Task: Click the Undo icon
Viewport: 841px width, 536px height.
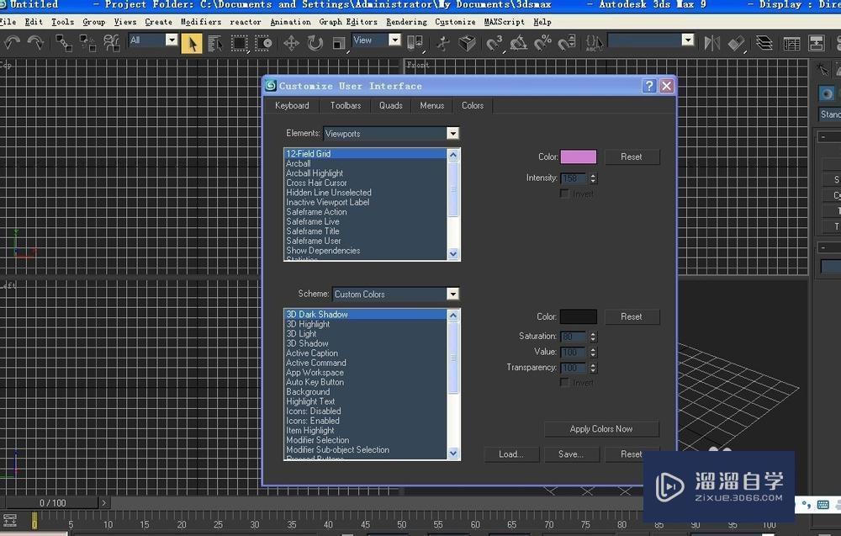Action: pos(12,41)
